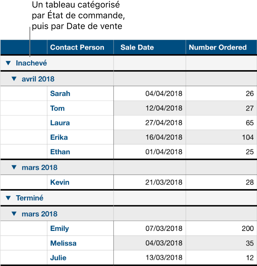Select Kevin's sale date 21/03/2018

click(164, 183)
